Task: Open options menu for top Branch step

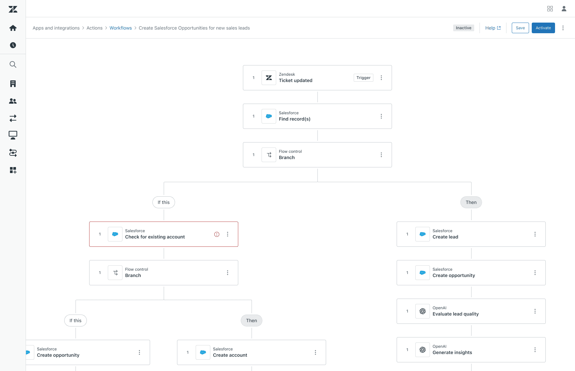Action: click(x=381, y=155)
